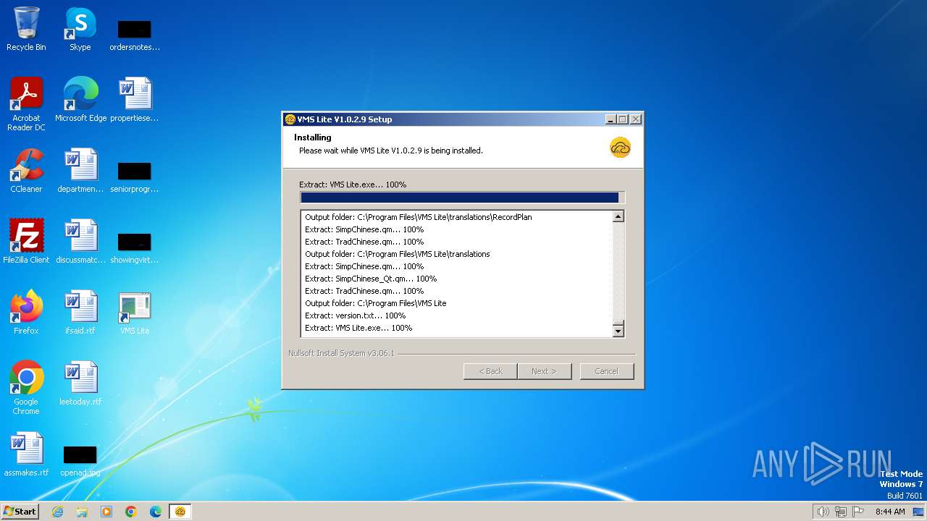Select 'Output folder: C:\Program Files\VMS Lite' line
This screenshot has height=521, width=927.
tap(375, 303)
